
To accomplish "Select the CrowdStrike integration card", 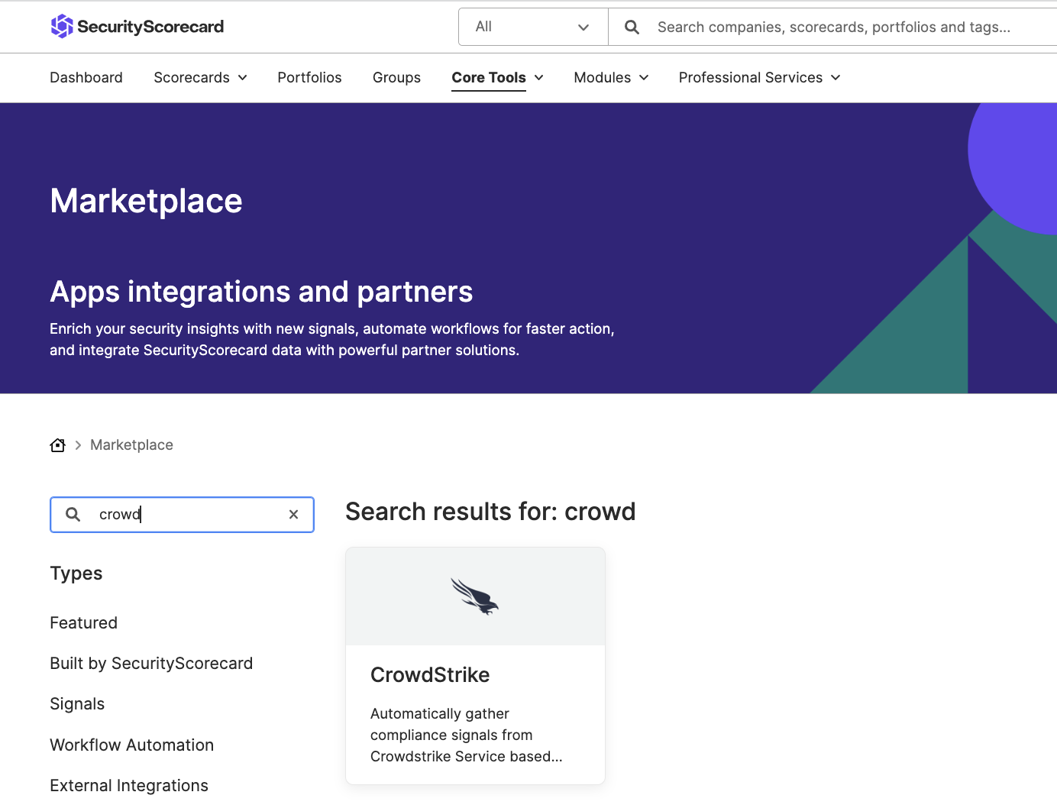I will coord(474,664).
